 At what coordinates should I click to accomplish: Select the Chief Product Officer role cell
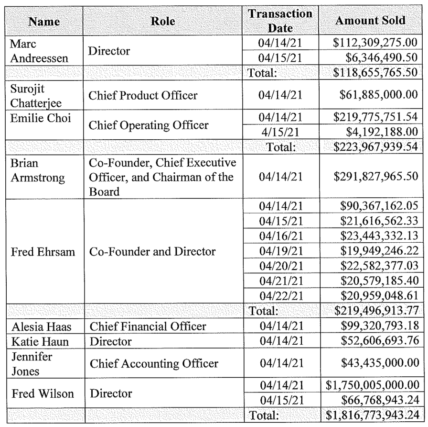pyautogui.click(x=143, y=95)
